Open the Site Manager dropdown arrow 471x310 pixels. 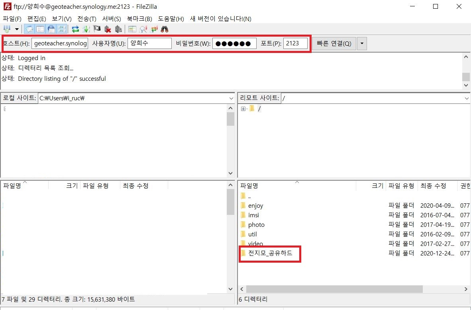pyautogui.click(x=17, y=29)
